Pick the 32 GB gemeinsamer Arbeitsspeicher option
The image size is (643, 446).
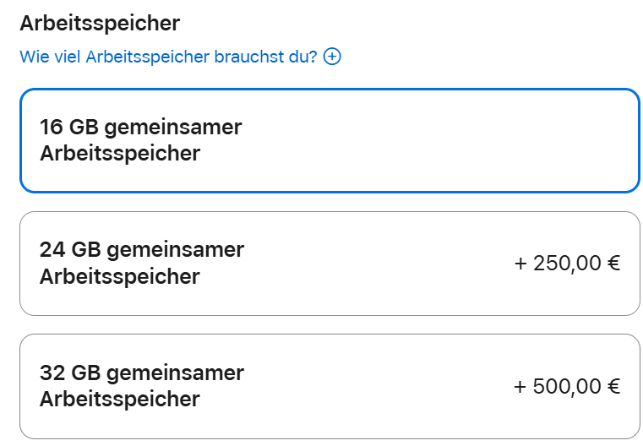pos(330,386)
